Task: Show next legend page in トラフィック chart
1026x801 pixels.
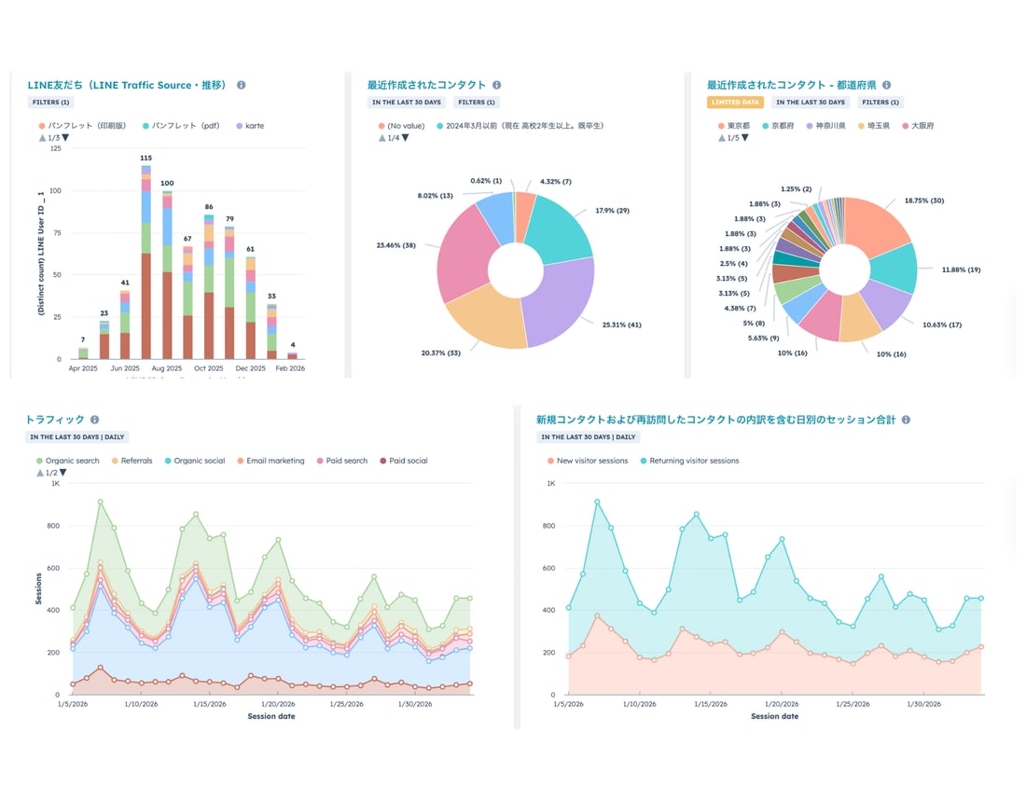Action: coord(64,473)
